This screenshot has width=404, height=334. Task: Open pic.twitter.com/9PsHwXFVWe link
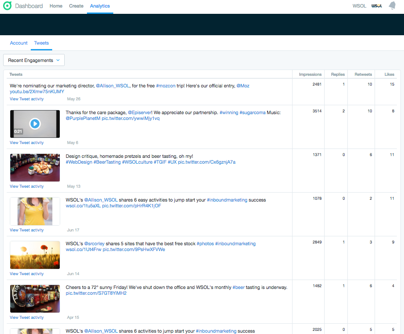coord(134,249)
